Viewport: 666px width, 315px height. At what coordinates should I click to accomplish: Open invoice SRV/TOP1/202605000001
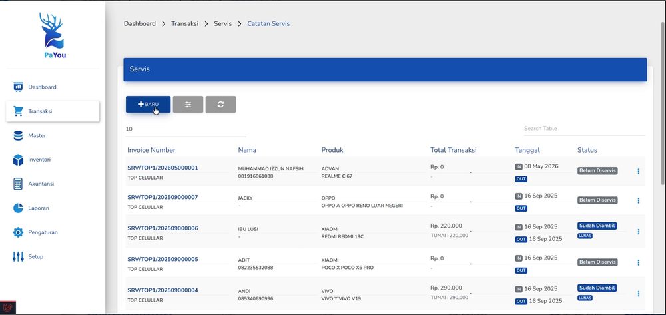tap(163, 168)
